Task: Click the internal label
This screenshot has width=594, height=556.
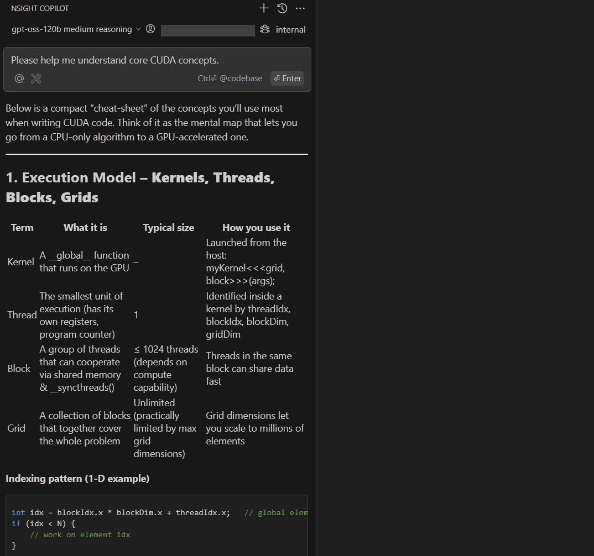Action: point(290,30)
